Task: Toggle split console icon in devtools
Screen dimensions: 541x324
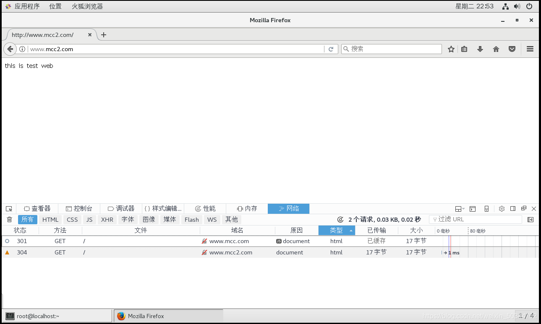Action: (473, 209)
